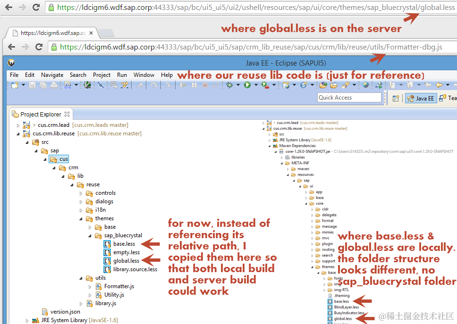Click reload button in lower browser window

[39, 47]
